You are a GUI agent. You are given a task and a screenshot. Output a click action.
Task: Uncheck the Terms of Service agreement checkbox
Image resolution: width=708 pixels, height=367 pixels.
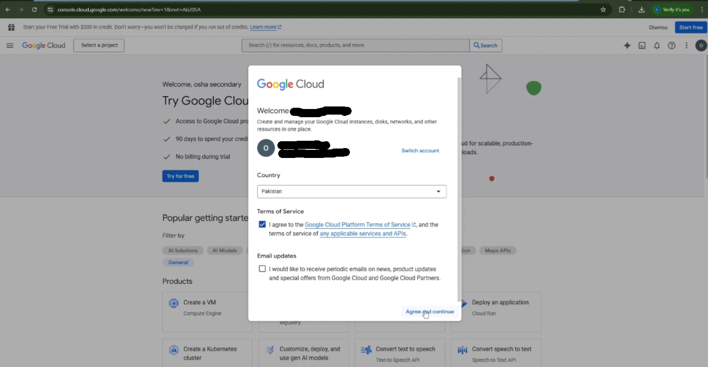click(262, 224)
